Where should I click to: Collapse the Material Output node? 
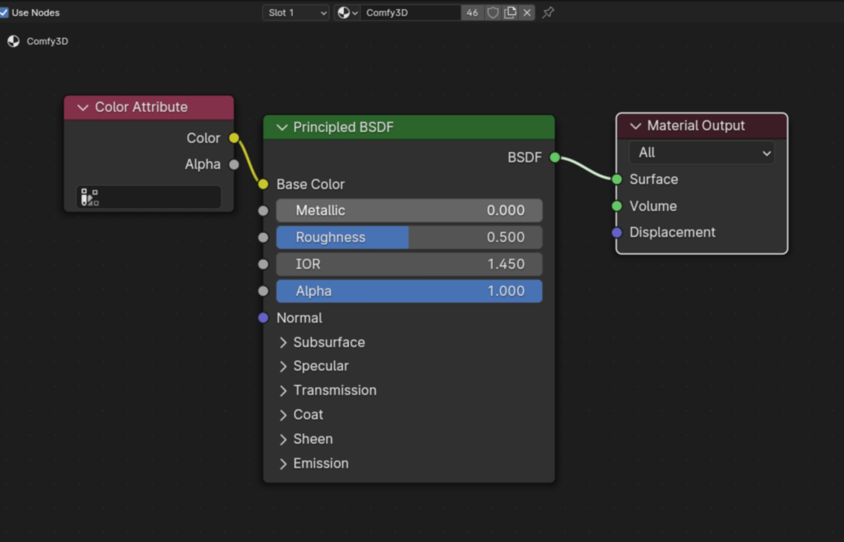pos(636,126)
